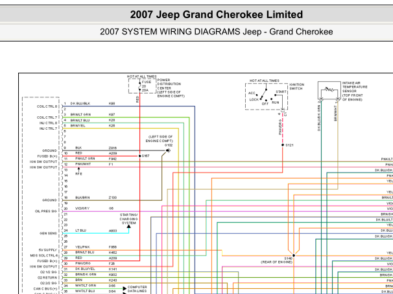Click the 'G102' ground label

pyautogui.click(x=169, y=145)
